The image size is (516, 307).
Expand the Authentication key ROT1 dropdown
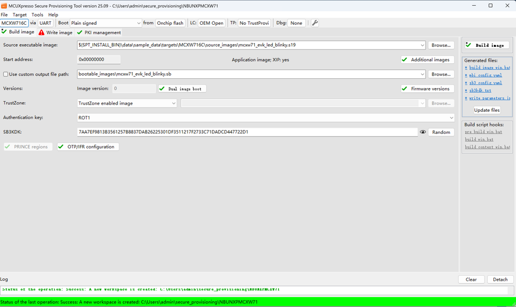pyautogui.click(x=266, y=117)
